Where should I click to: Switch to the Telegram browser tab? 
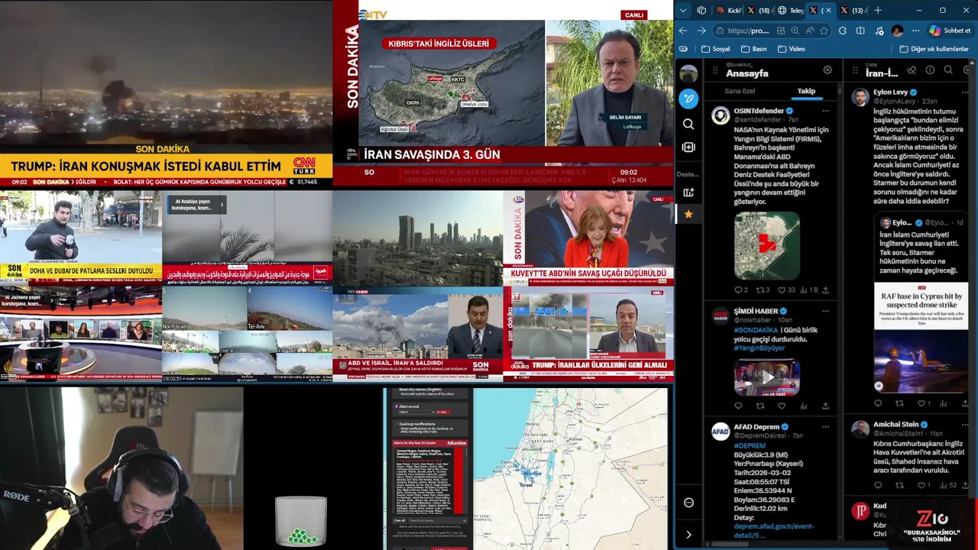[x=790, y=11]
